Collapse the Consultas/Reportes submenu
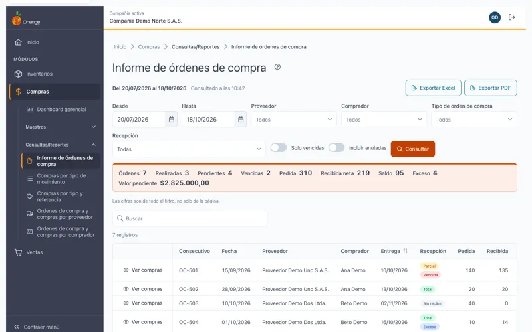Viewport: 532px width, 332px height. coord(61,145)
